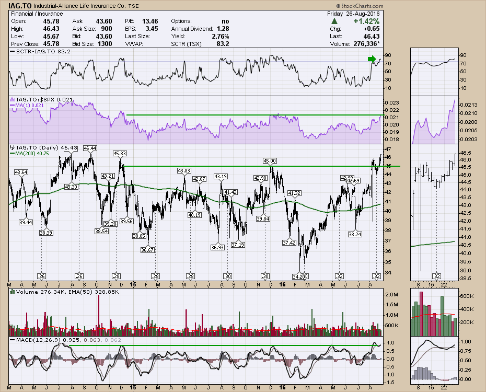Click the 38.39 trough price label
The image size is (486, 392).
tap(46, 233)
